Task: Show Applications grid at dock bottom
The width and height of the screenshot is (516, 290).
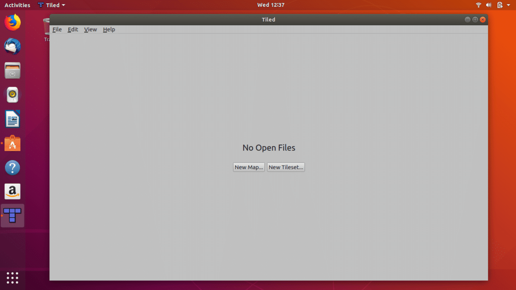Action: 12,277
